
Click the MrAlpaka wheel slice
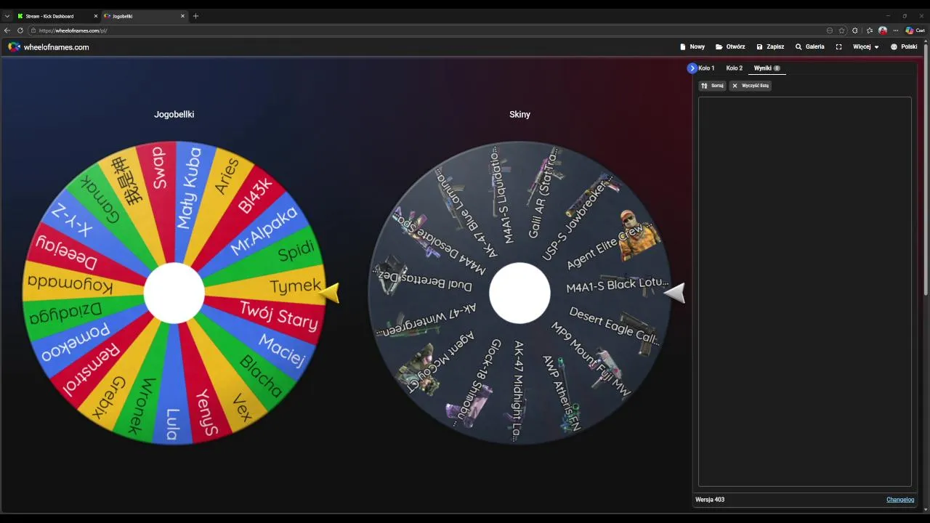tap(264, 231)
